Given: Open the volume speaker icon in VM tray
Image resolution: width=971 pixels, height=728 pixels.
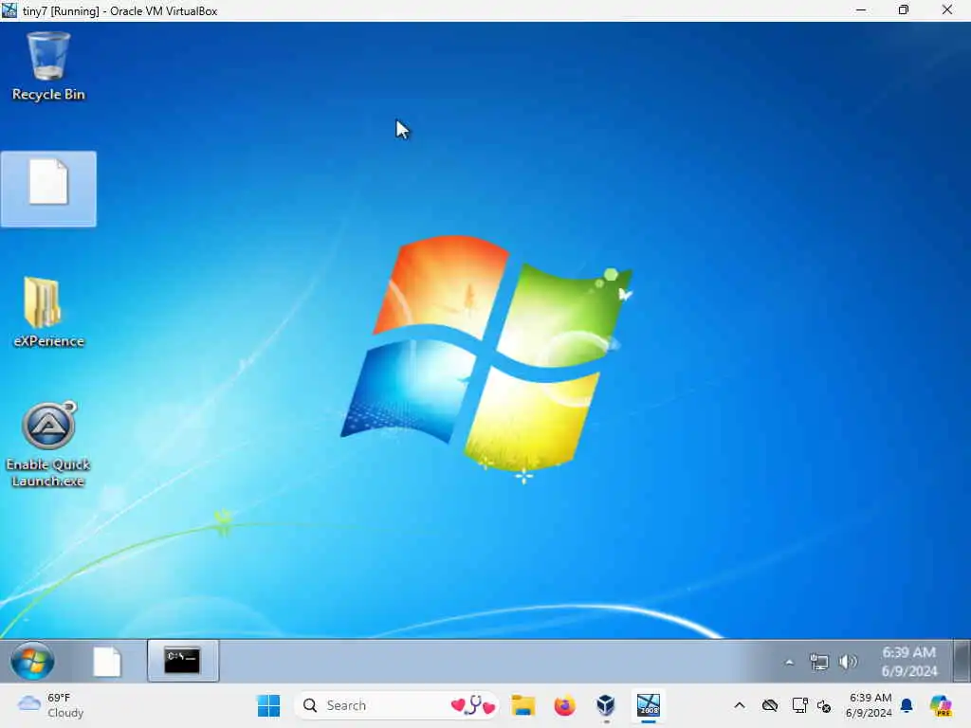Looking at the screenshot, I should pos(848,662).
